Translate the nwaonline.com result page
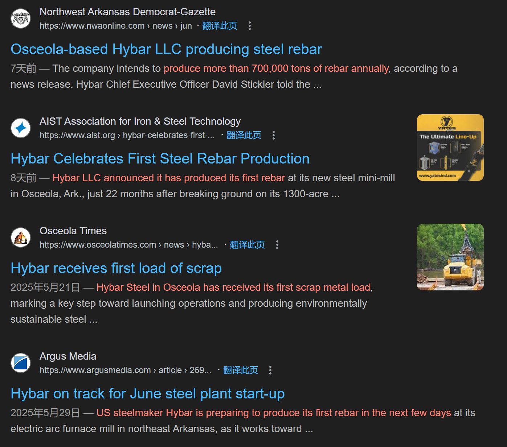Image resolution: width=507 pixels, height=447 pixels. coord(220,26)
